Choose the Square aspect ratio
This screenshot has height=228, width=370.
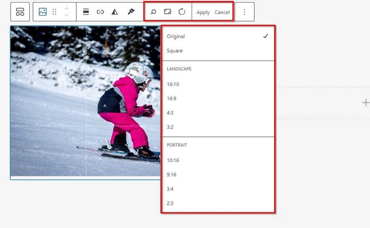click(x=175, y=51)
